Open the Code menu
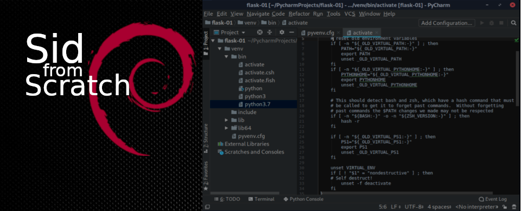The image size is (521, 211). coord(278,14)
